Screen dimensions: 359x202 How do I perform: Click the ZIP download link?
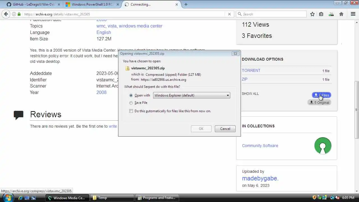pos(245,79)
